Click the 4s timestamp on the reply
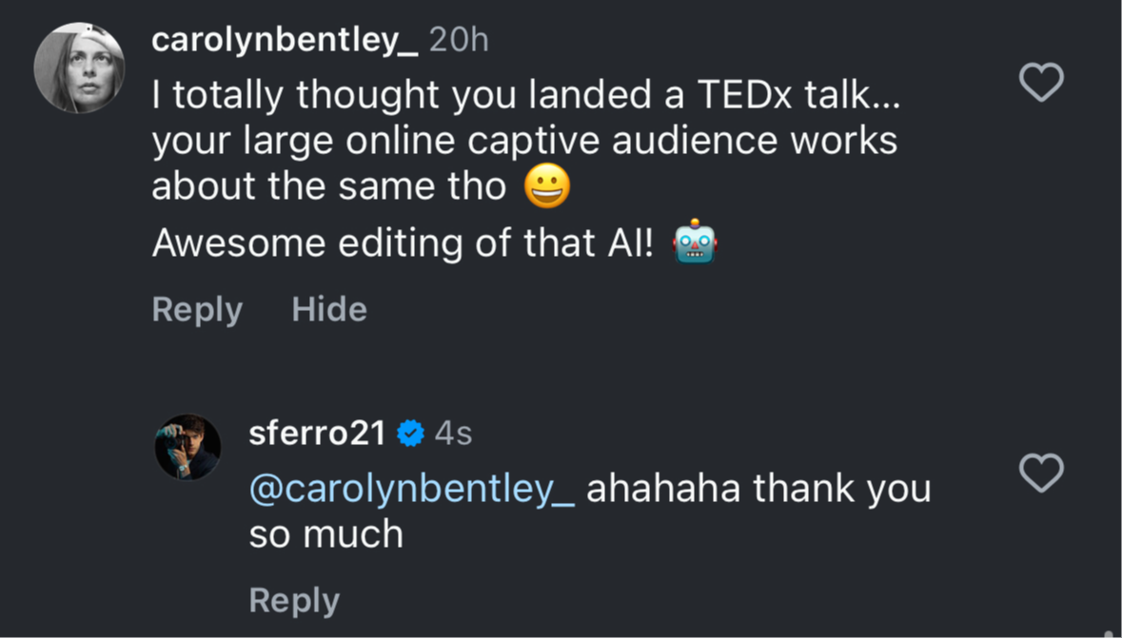Viewport: 1122px width, 638px height. coord(453,434)
